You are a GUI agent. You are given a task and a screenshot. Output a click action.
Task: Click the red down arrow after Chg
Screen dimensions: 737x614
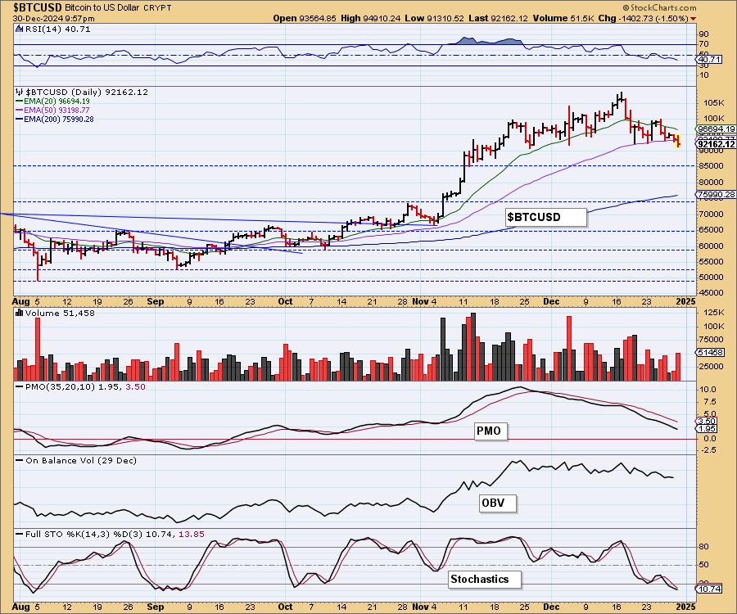tap(694, 19)
